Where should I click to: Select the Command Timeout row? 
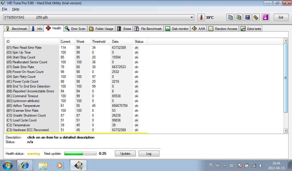[x=76, y=96]
